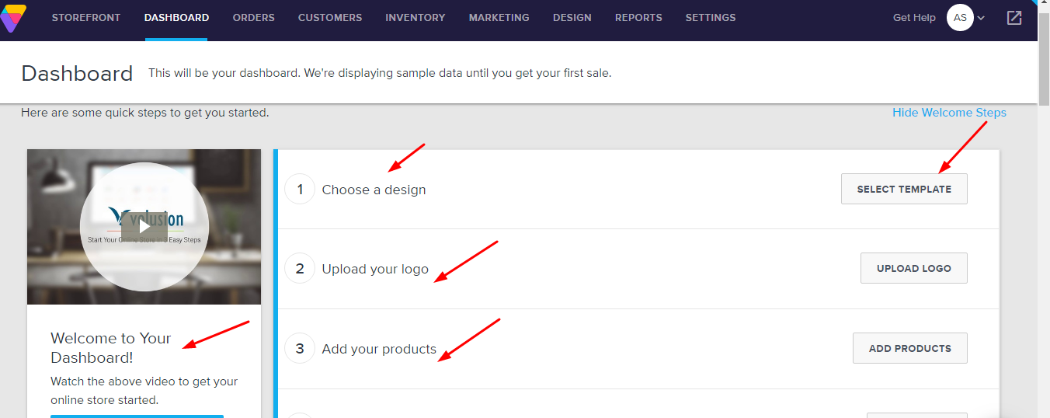Click the step 1 number circle

pos(300,189)
